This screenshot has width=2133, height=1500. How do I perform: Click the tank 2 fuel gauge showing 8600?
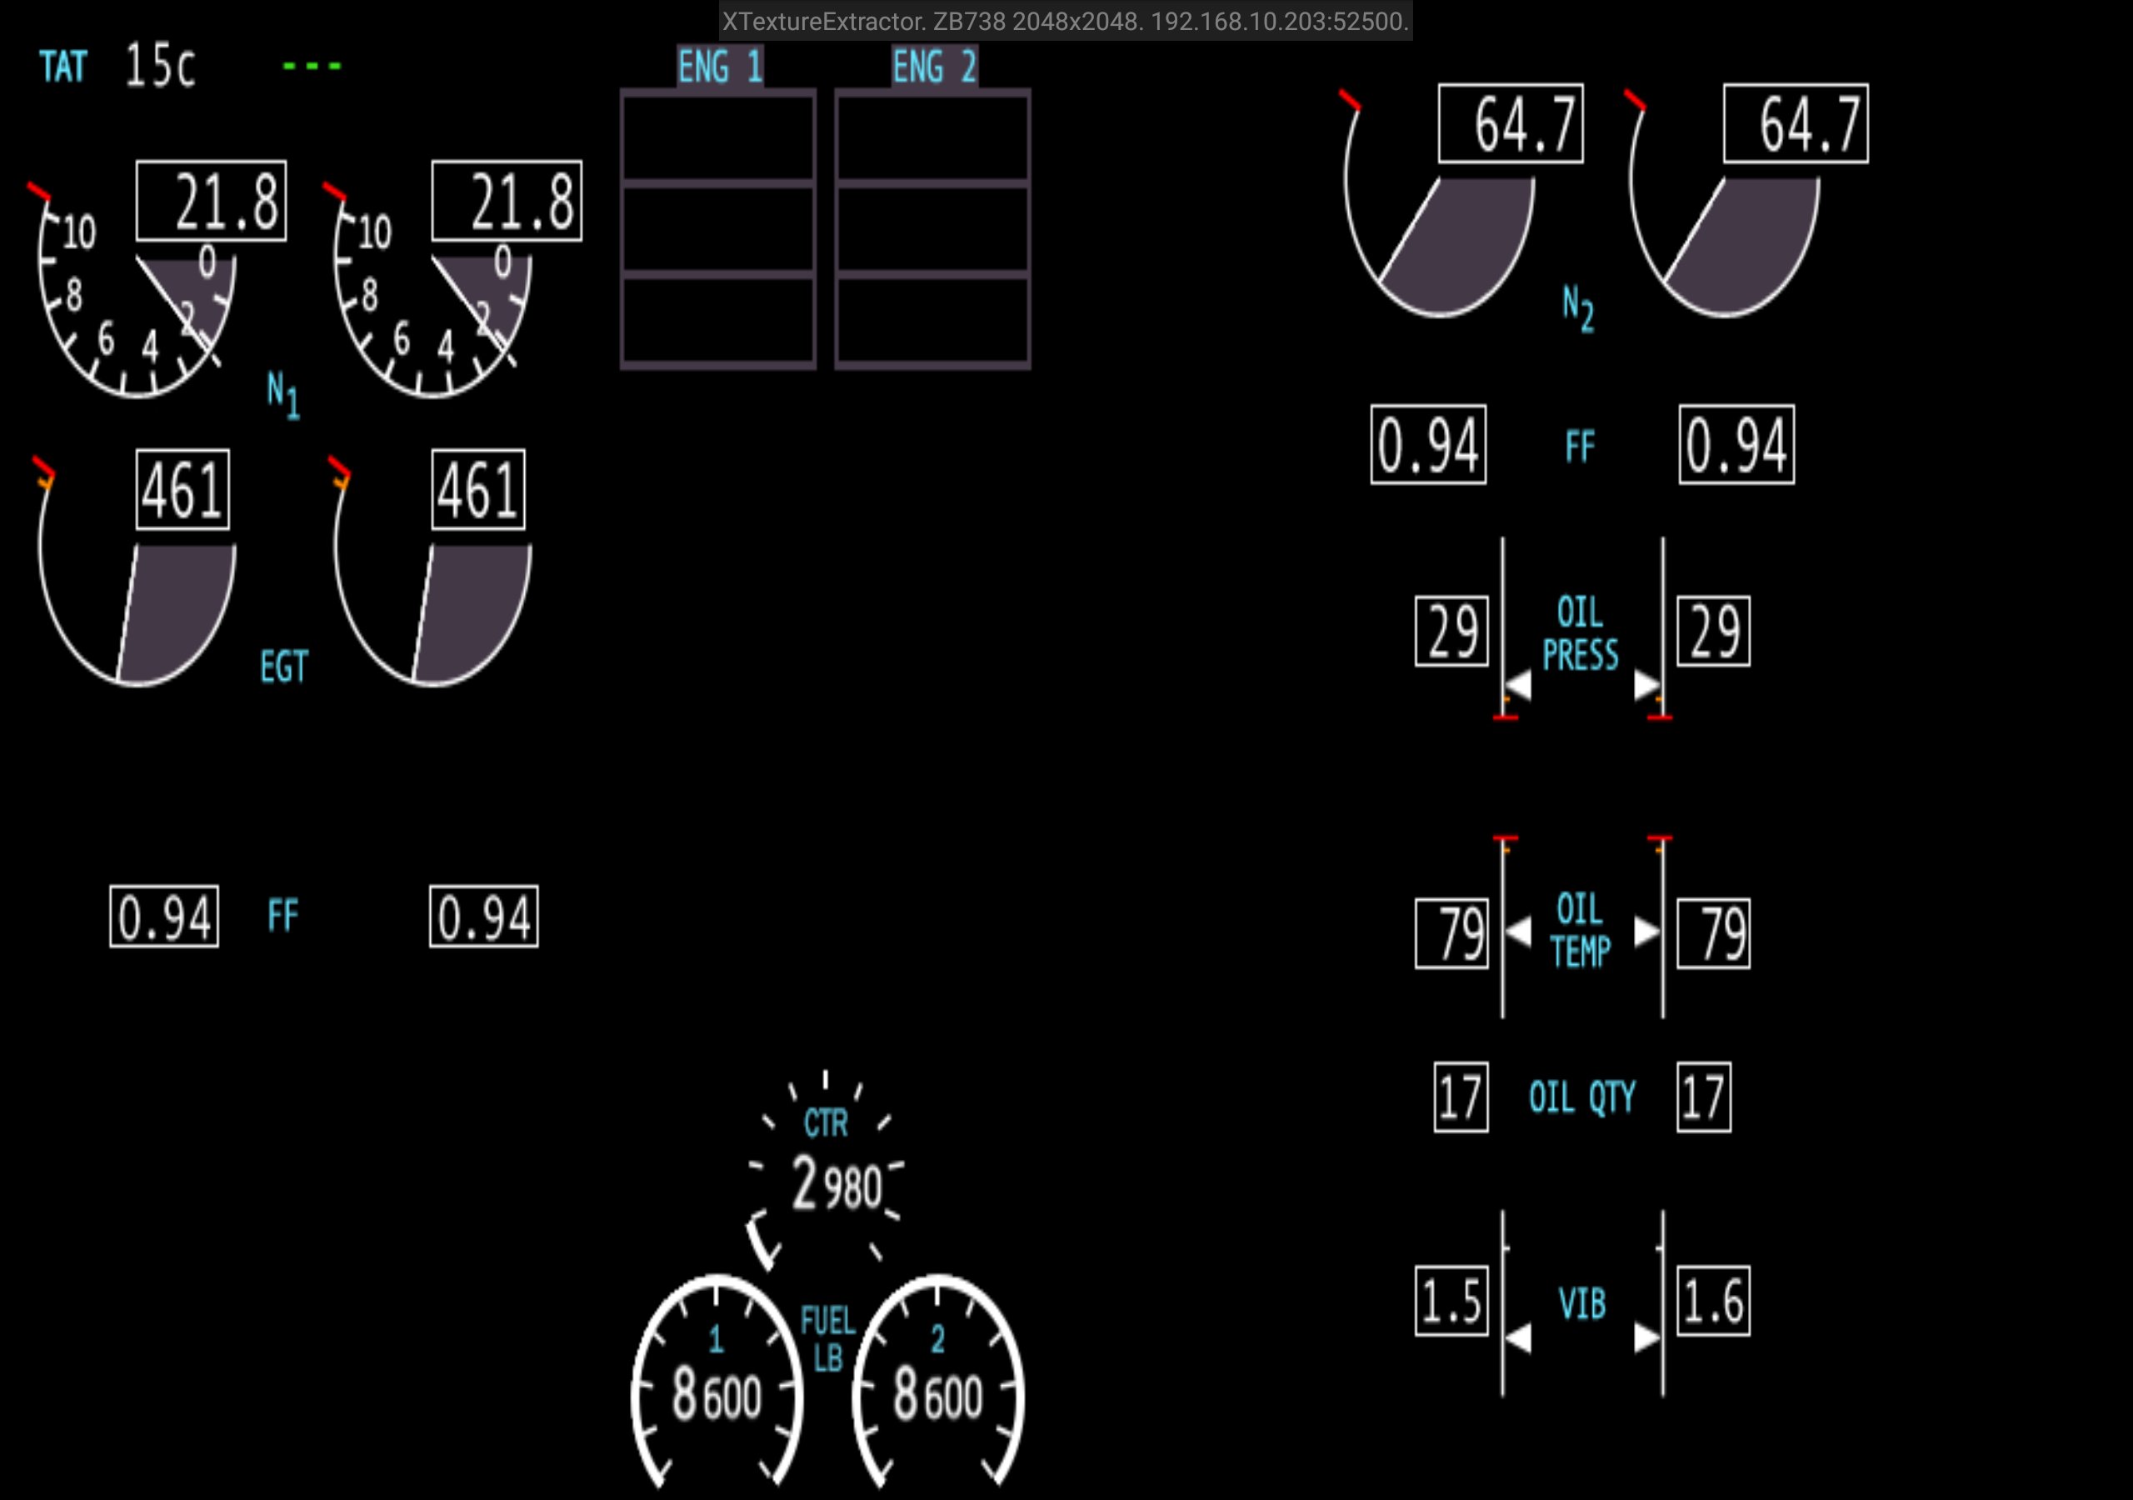[x=937, y=1394]
